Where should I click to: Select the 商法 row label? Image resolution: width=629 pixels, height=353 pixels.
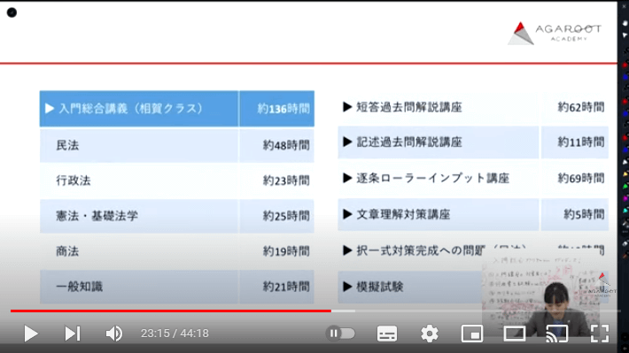pos(67,251)
